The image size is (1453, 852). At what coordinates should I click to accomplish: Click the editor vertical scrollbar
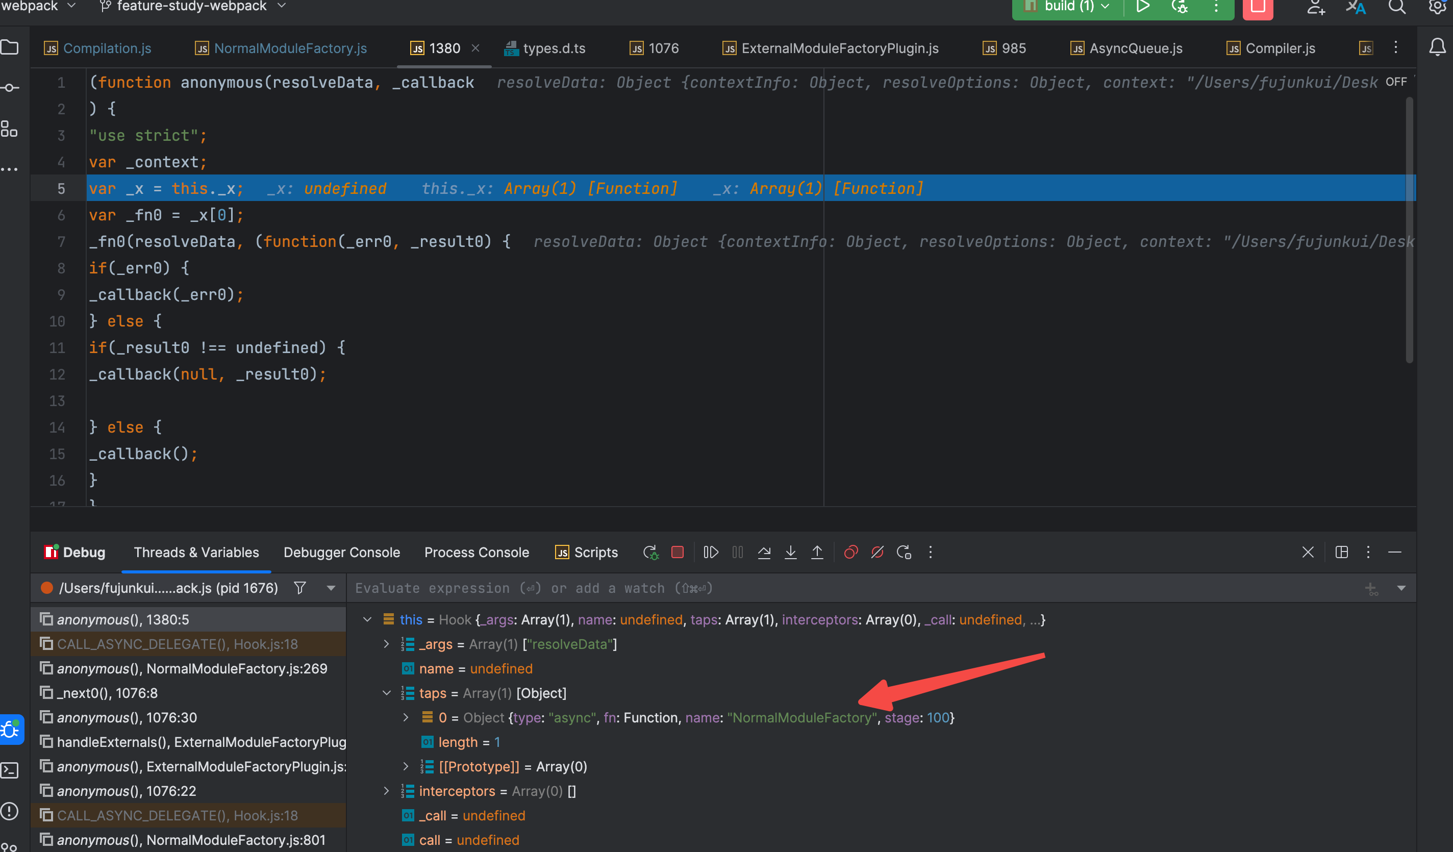pos(1409,231)
